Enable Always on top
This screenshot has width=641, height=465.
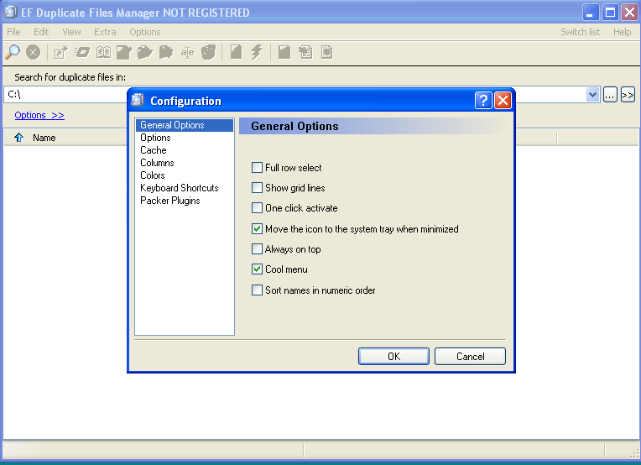tap(257, 248)
